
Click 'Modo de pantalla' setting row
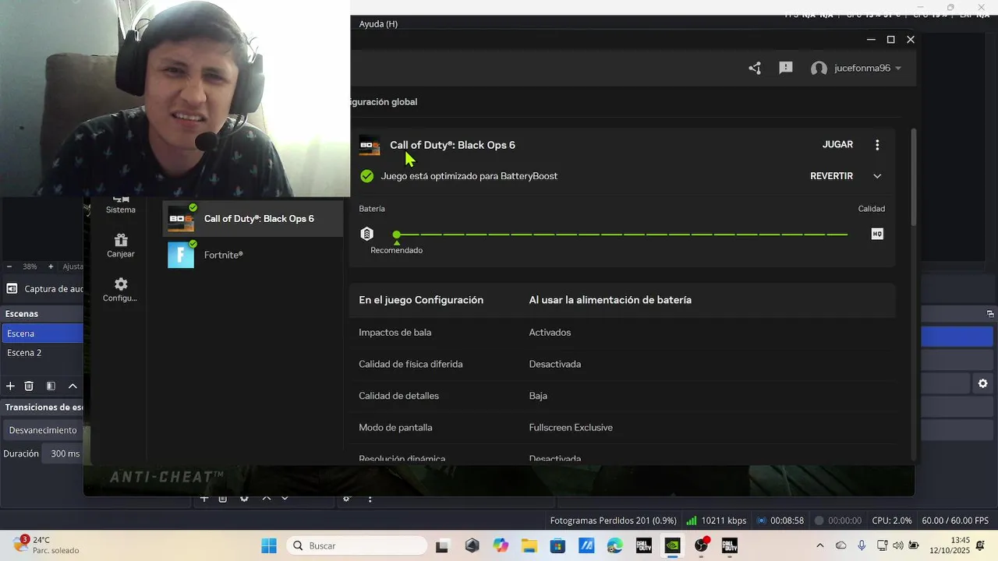(x=622, y=428)
